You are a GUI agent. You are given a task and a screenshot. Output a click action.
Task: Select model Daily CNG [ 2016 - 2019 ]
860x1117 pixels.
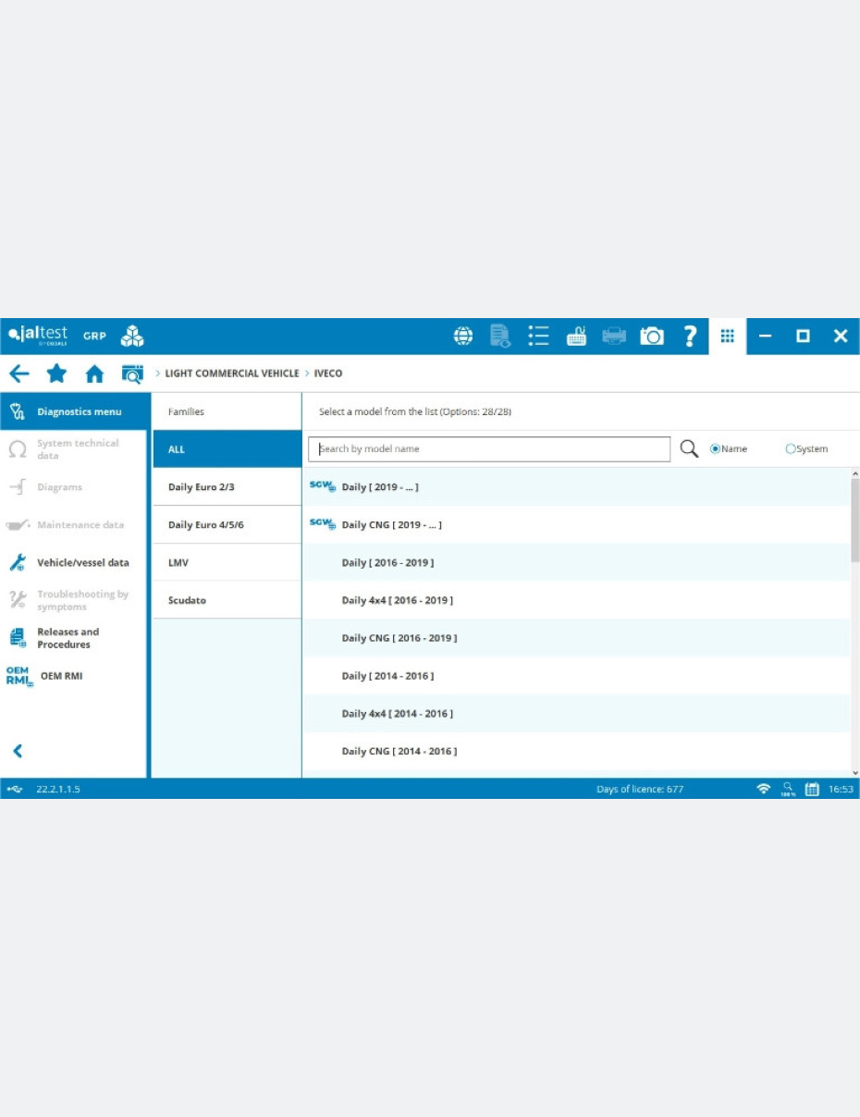(576, 638)
